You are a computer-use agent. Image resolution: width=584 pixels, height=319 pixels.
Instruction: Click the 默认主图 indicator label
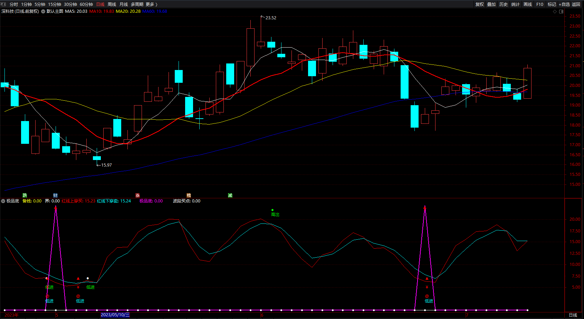click(55, 11)
